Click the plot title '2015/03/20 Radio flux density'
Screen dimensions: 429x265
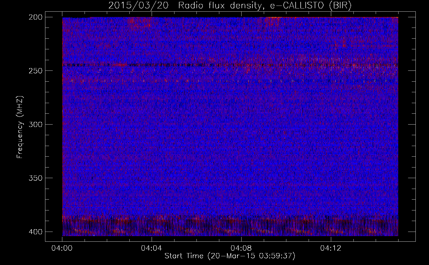pyautogui.click(x=230, y=6)
